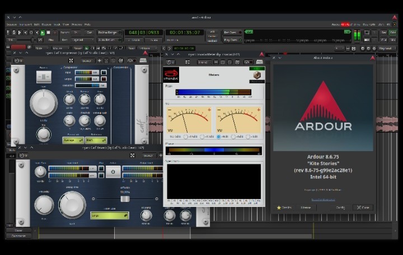Open the Playhead zoom focus dropdown
The height and width of the screenshot is (255, 403).
[x=387, y=48]
